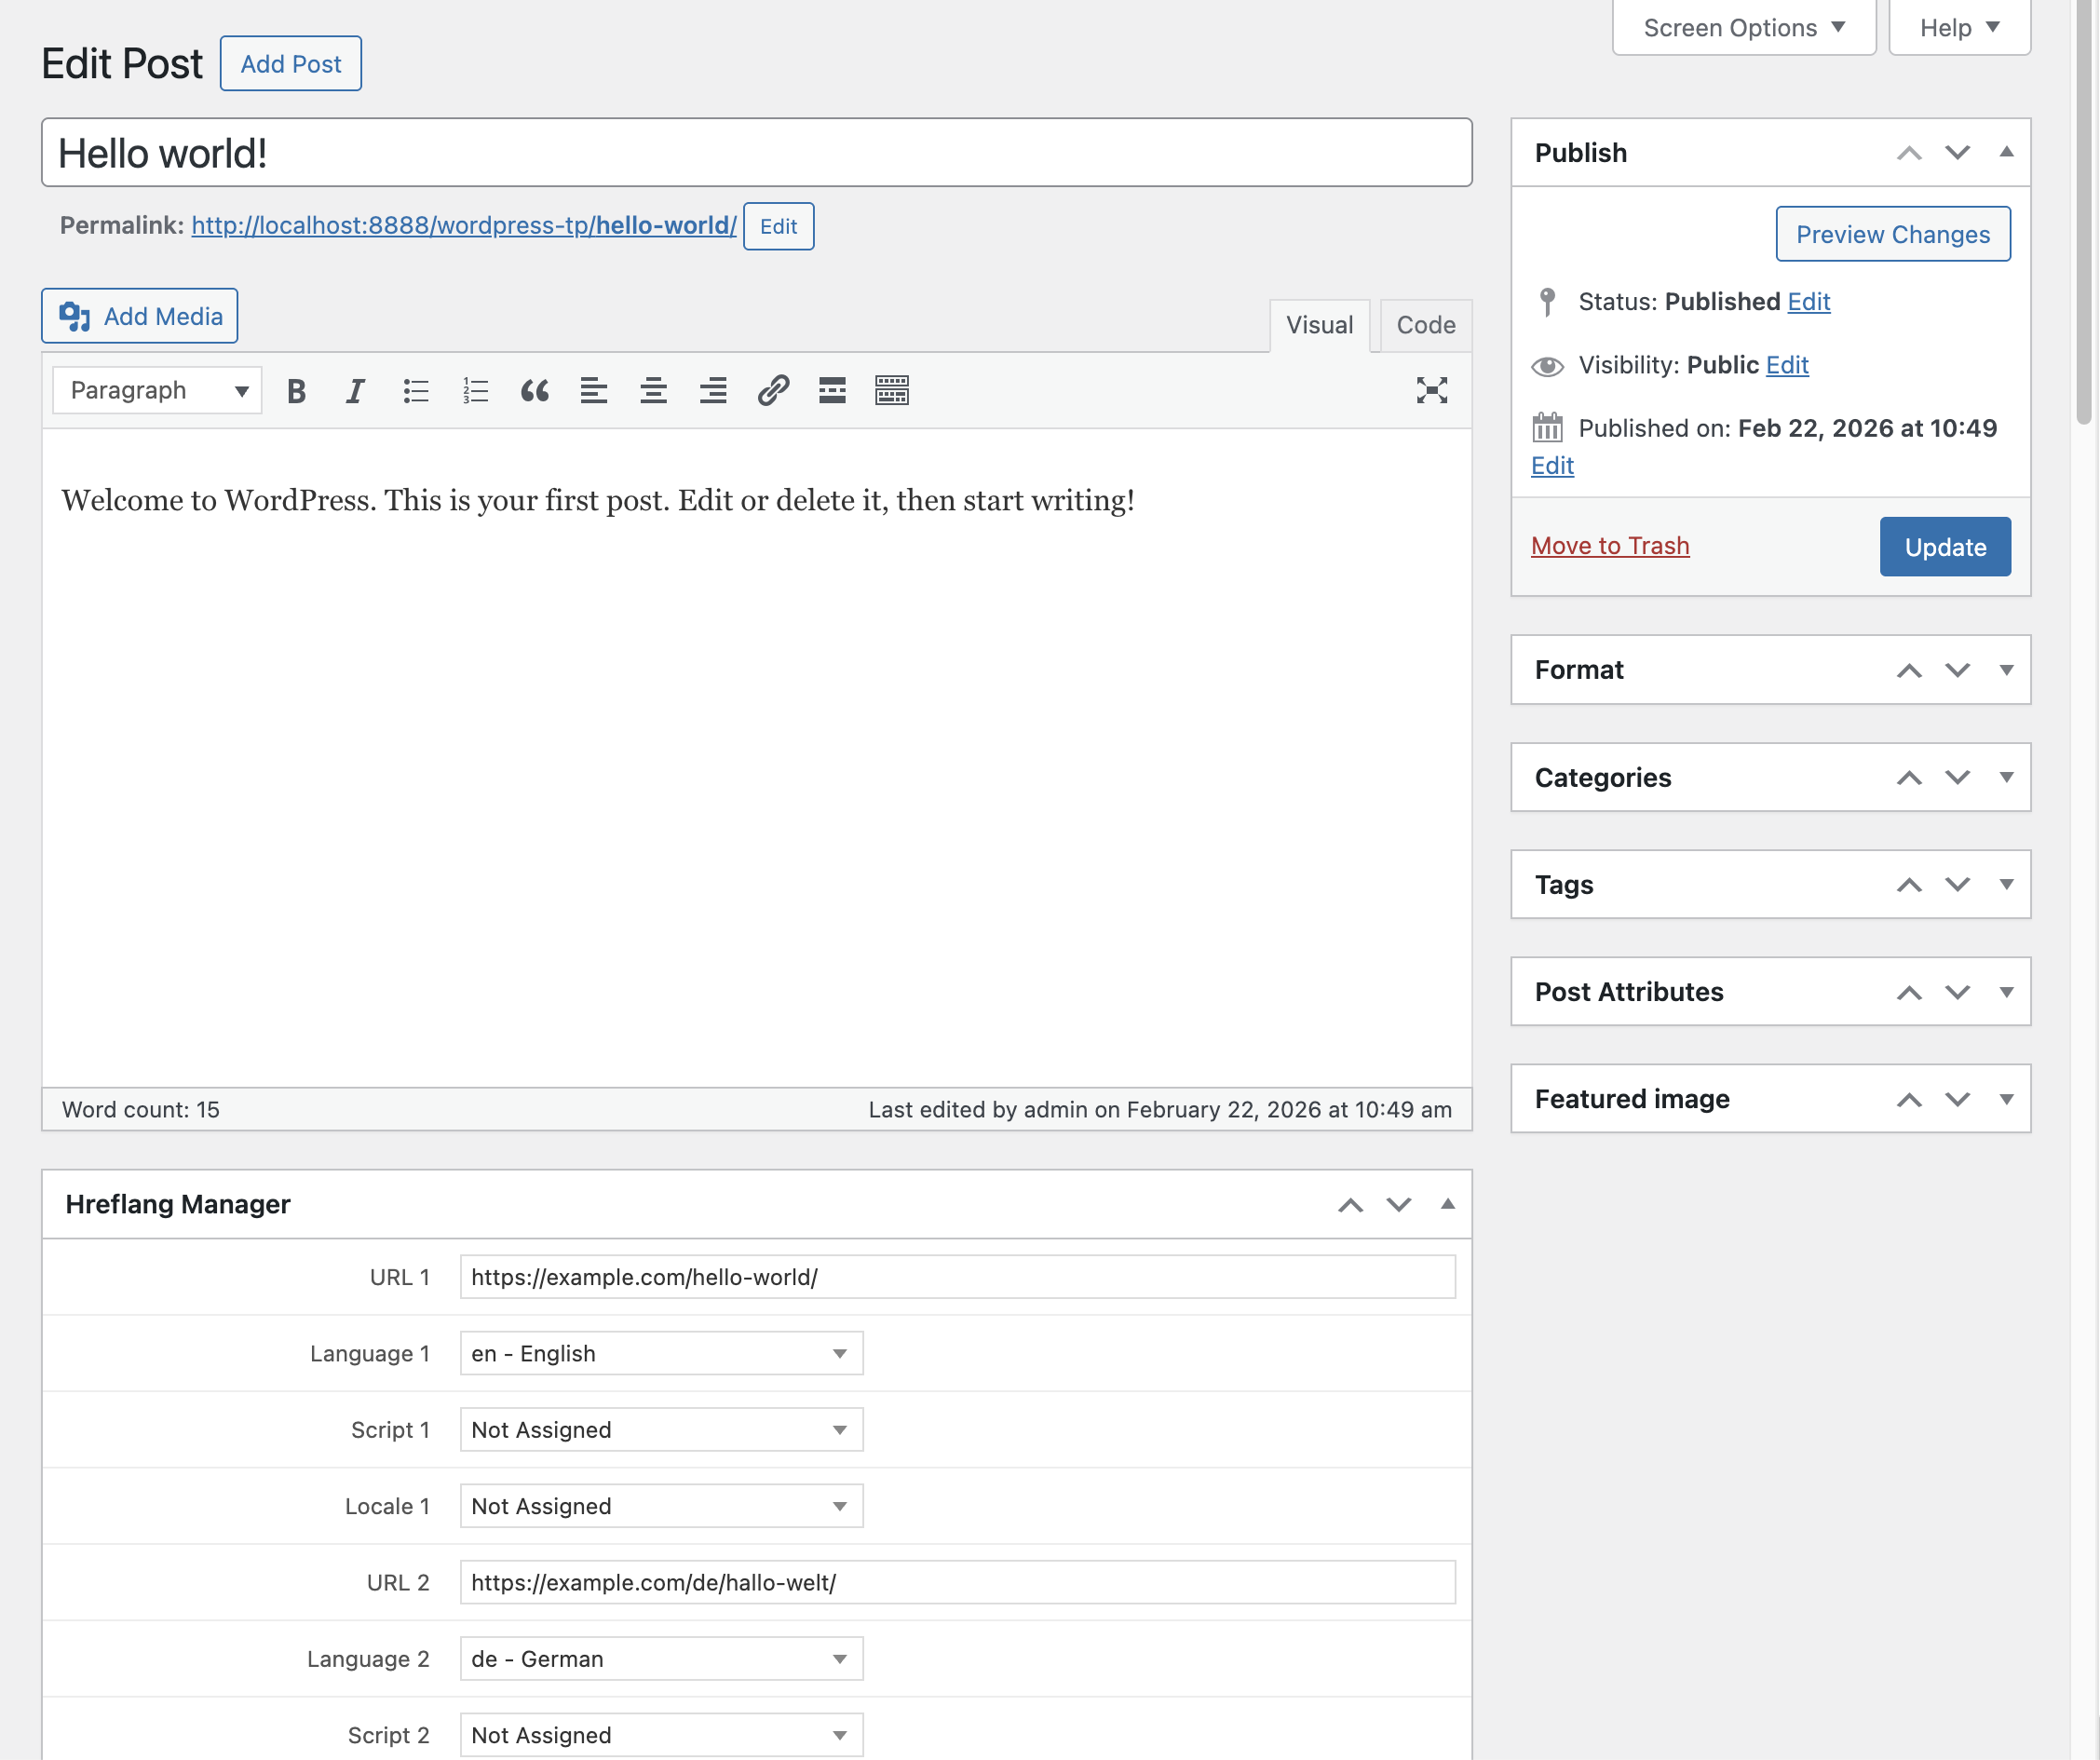Collapse the Hreflang Manager meta box

1447,1204
